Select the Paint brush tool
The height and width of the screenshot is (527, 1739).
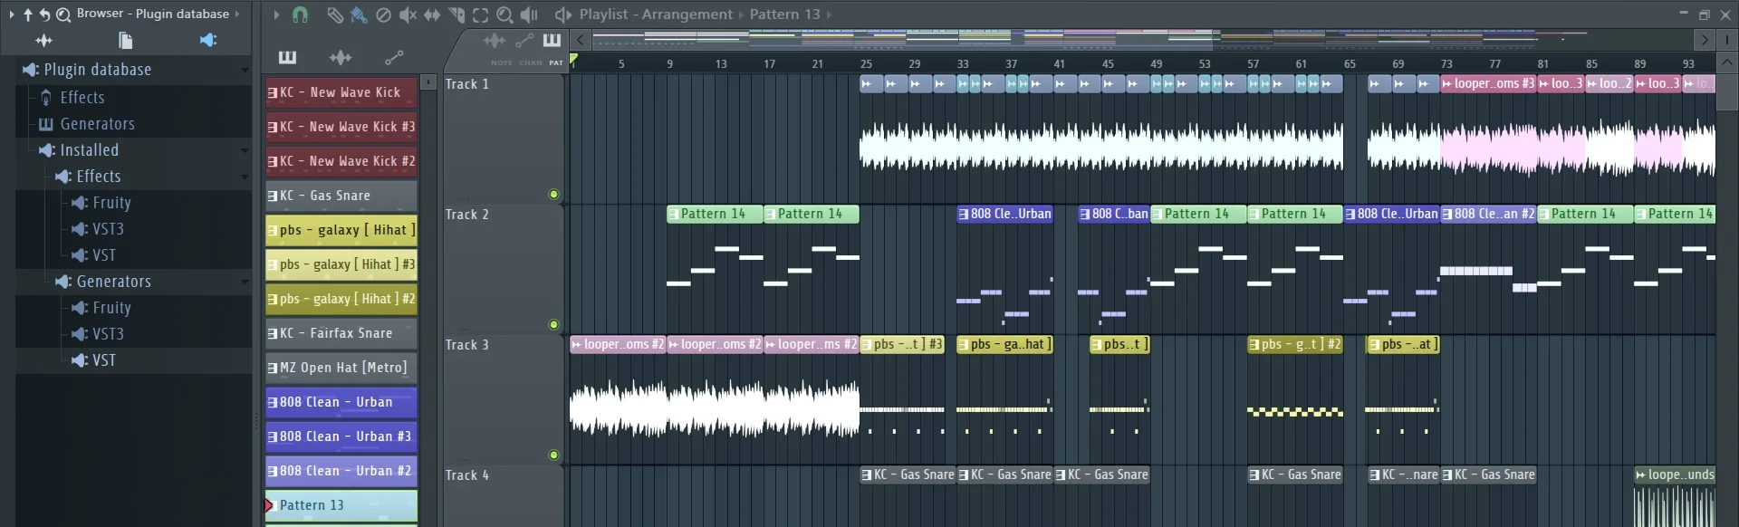tap(359, 14)
